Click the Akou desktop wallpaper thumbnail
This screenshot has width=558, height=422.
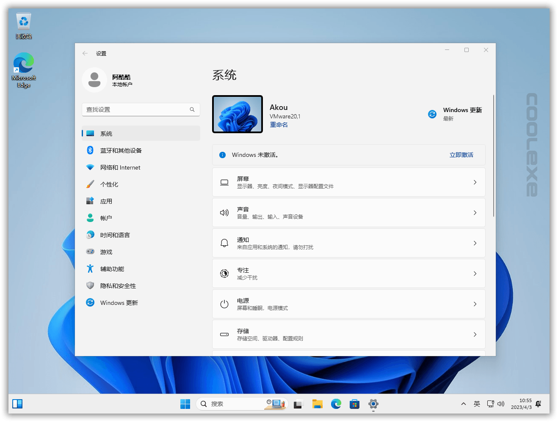tap(238, 114)
